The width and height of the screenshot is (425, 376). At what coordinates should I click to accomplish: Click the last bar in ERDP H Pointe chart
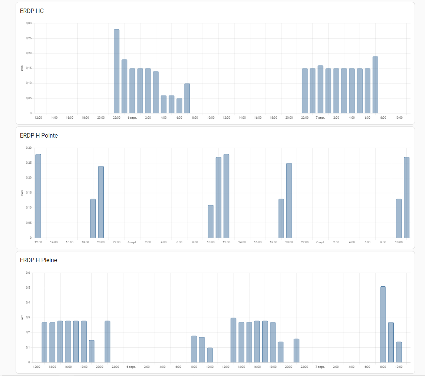click(x=406, y=197)
